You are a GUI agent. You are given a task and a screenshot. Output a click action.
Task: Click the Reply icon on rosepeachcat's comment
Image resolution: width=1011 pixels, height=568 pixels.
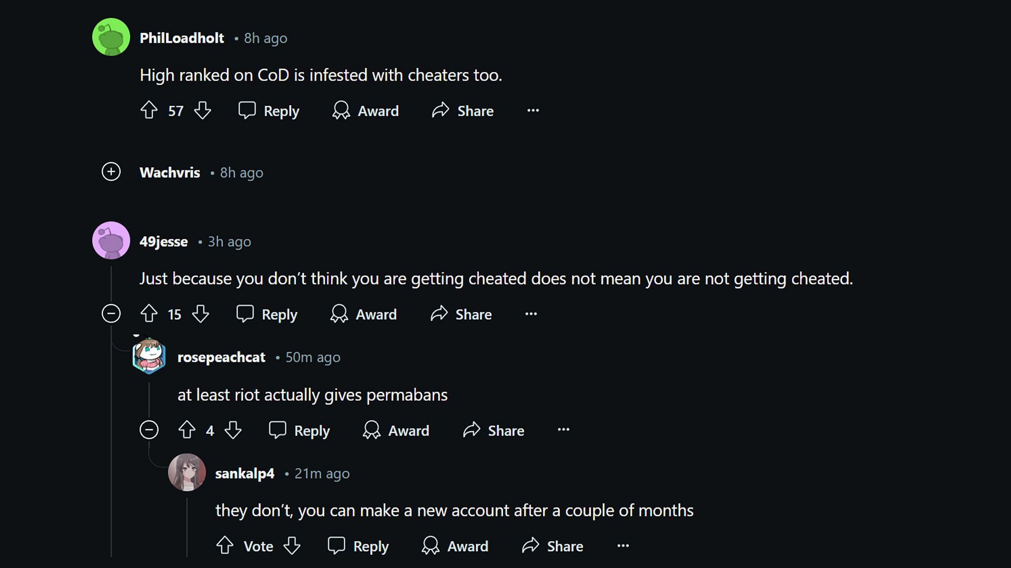click(x=277, y=430)
